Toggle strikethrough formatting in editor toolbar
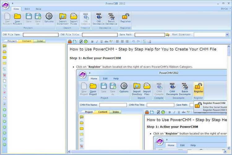Screen dimensions: 232x155 pyautogui.click(x=106, y=42)
